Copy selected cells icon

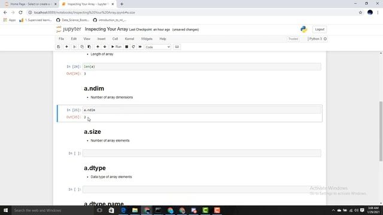coord(82,47)
